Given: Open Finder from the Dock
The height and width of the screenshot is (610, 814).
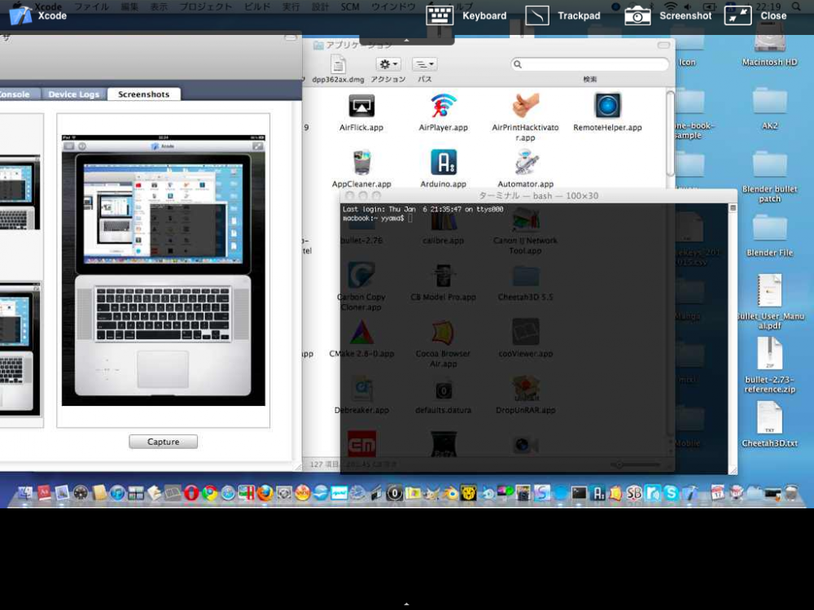Looking at the screenshot, I should [24, 493].
